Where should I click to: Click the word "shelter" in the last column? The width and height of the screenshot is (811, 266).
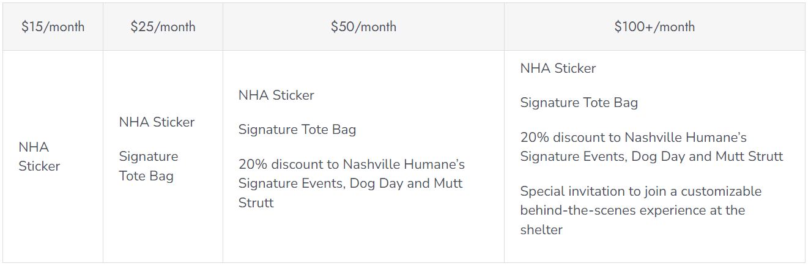(541, 230)
